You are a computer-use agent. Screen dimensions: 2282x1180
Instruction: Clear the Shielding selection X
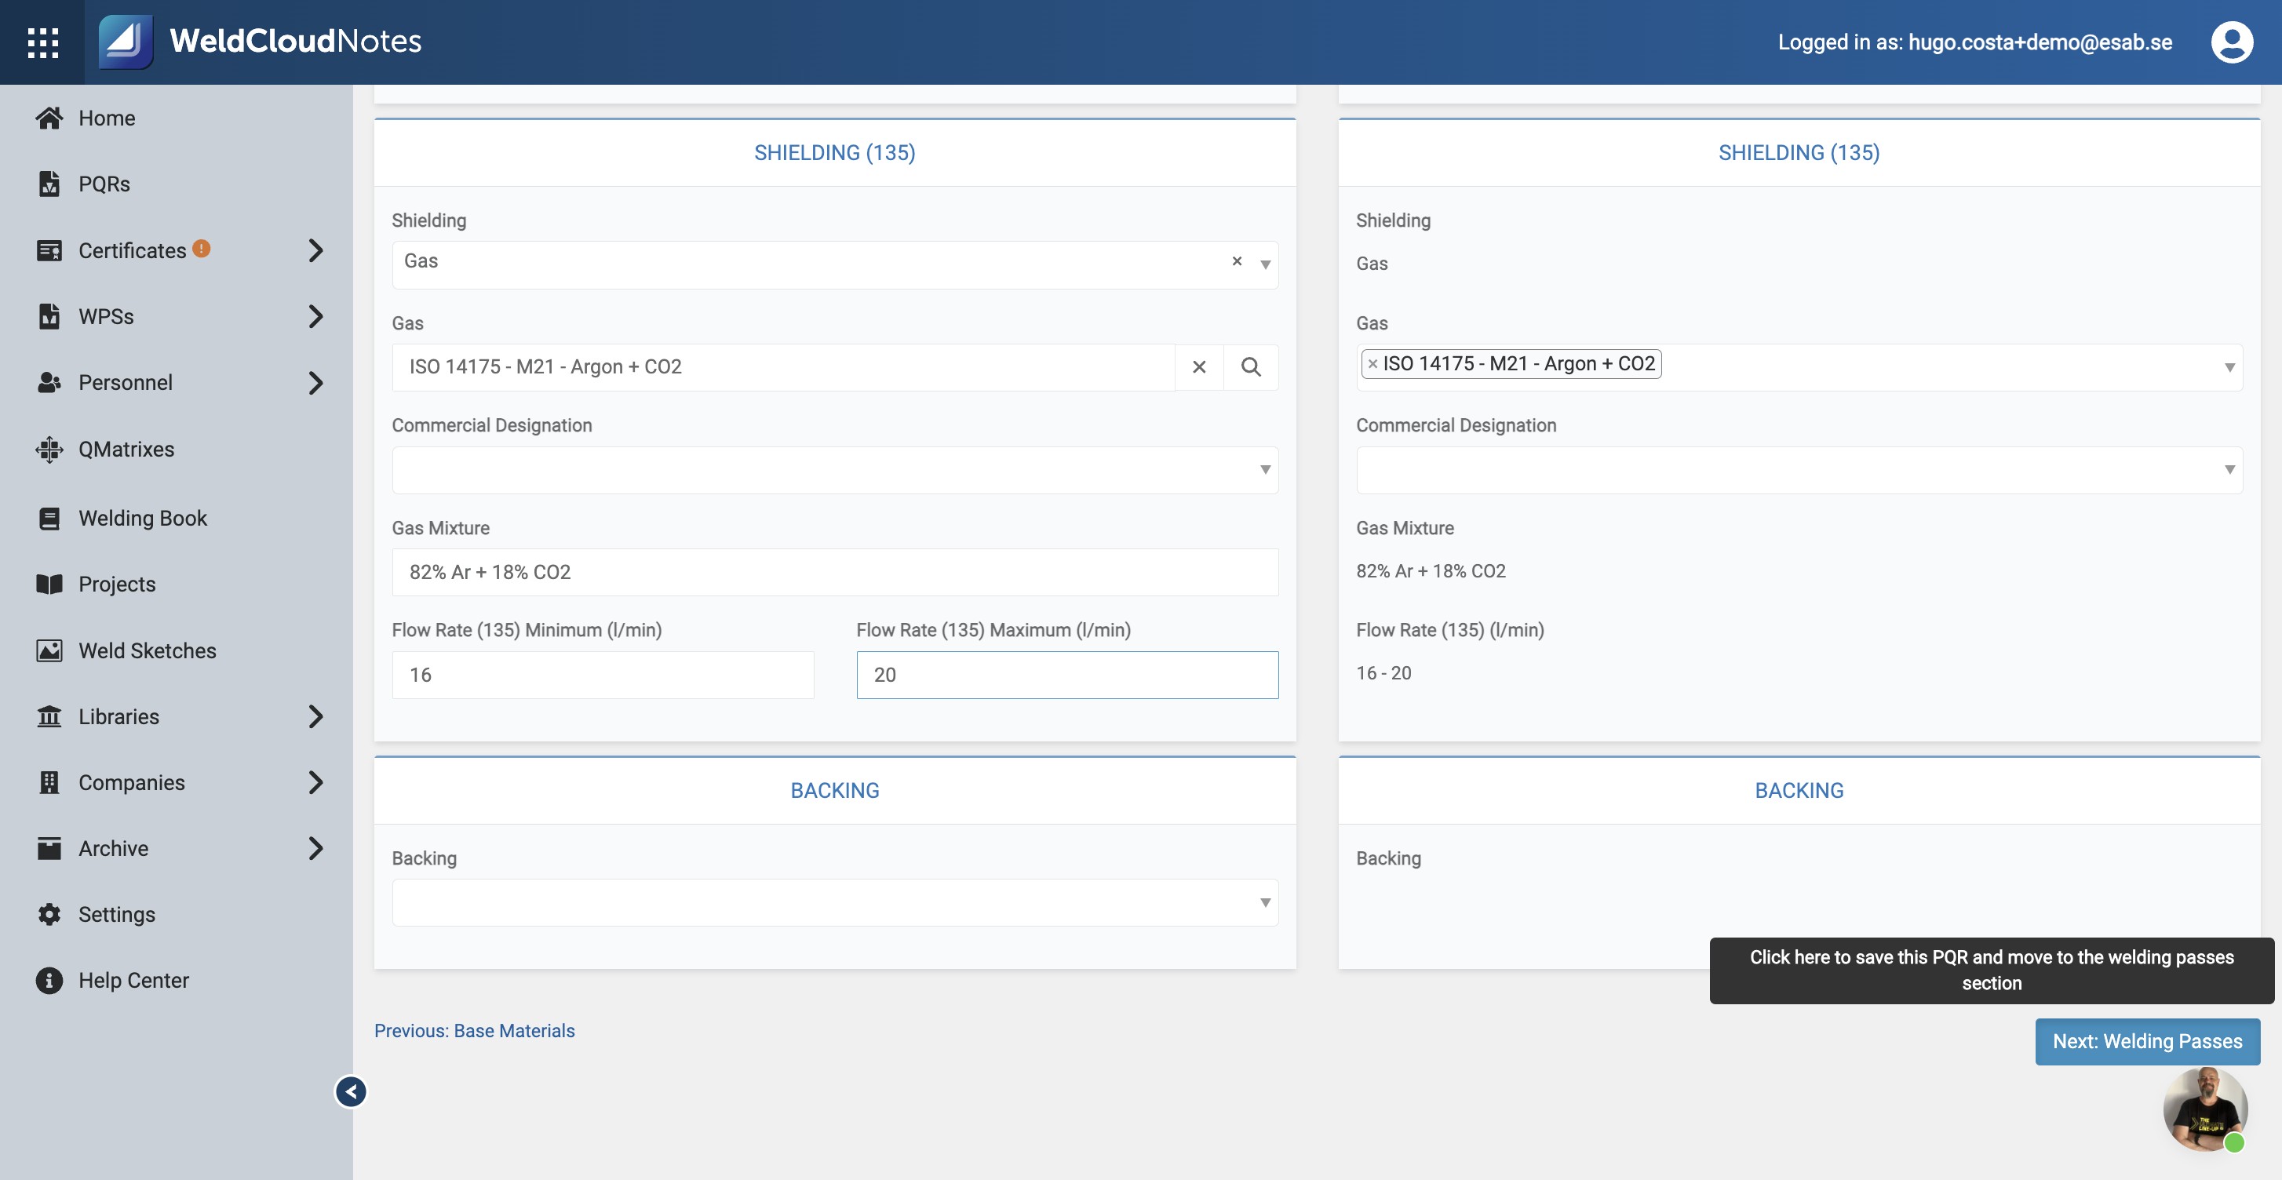click(x=1237, y=260)
